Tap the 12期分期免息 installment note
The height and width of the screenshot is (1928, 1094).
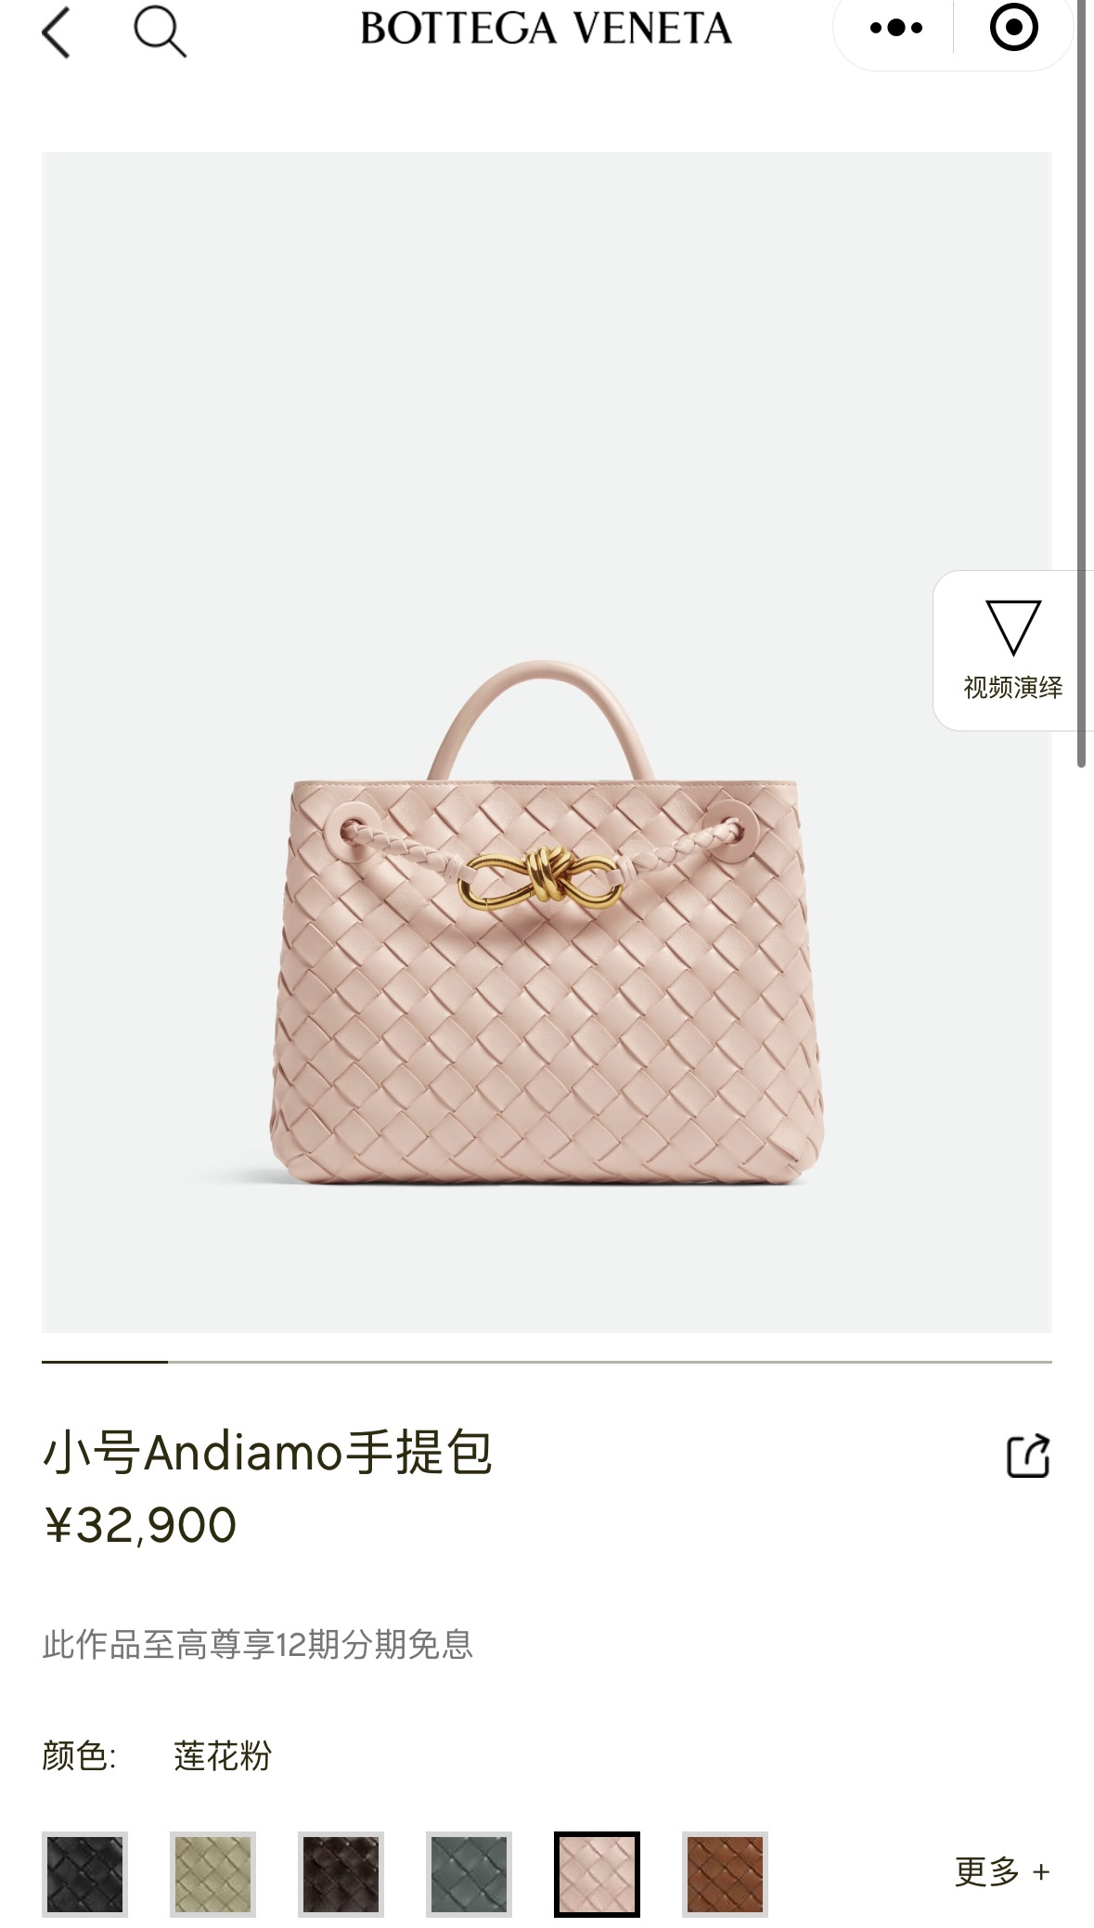point(258,1644)
